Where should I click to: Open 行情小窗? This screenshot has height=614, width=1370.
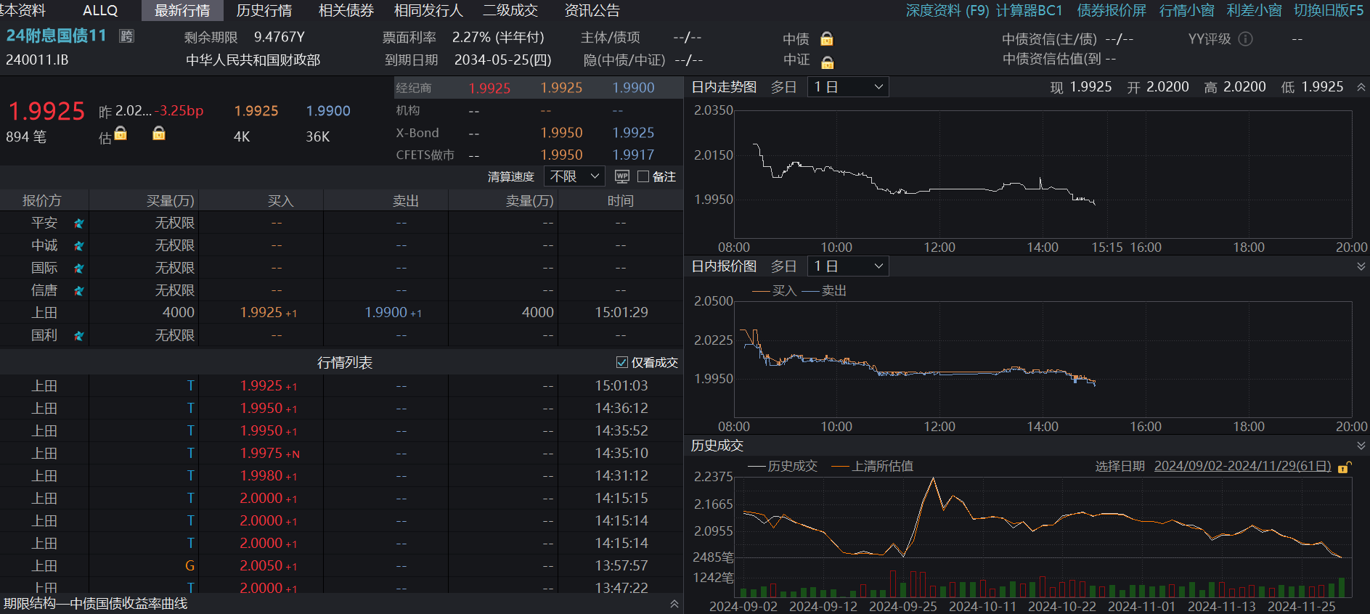tap(1186, 10)
